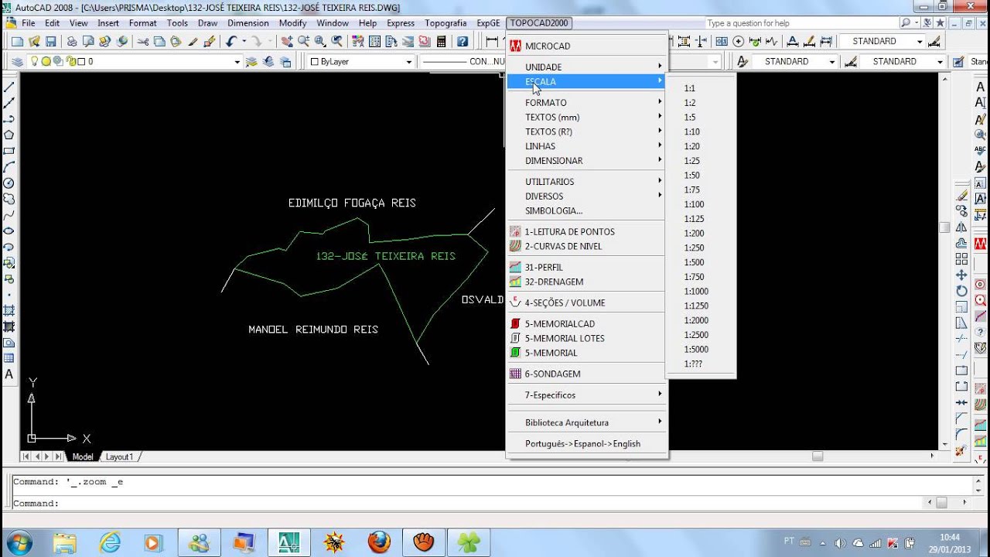Click the red MICROCAD icon on the right toolbar
This screenshot has height=557, width=990.
pos(980,244)
